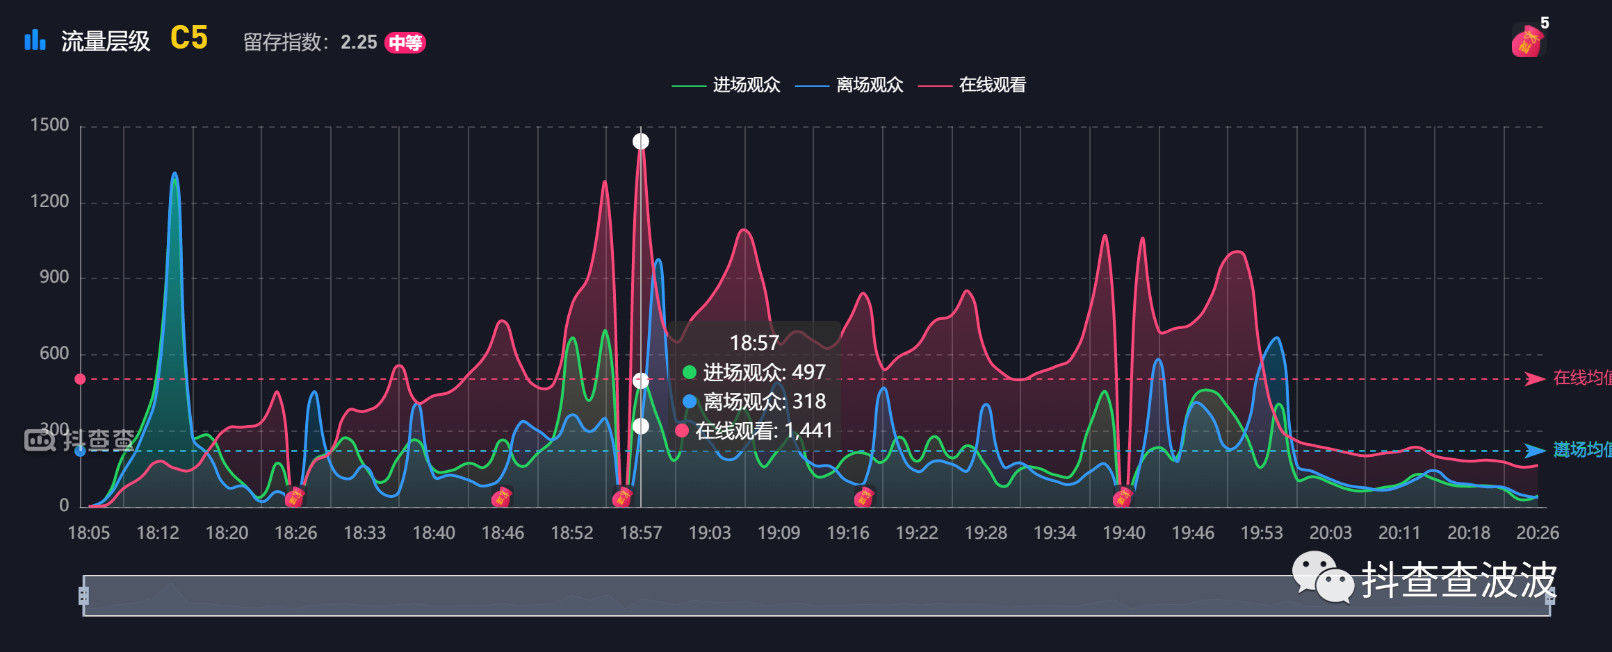Click the middle of the range slider bar

[x=817, y=596]
